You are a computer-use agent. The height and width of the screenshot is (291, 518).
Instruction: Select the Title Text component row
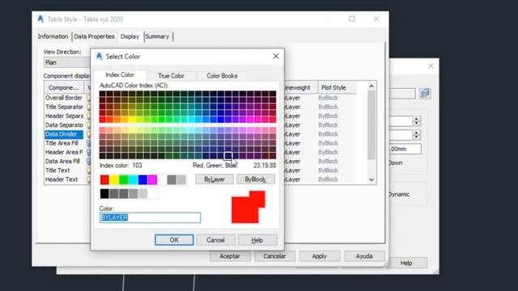64,171
